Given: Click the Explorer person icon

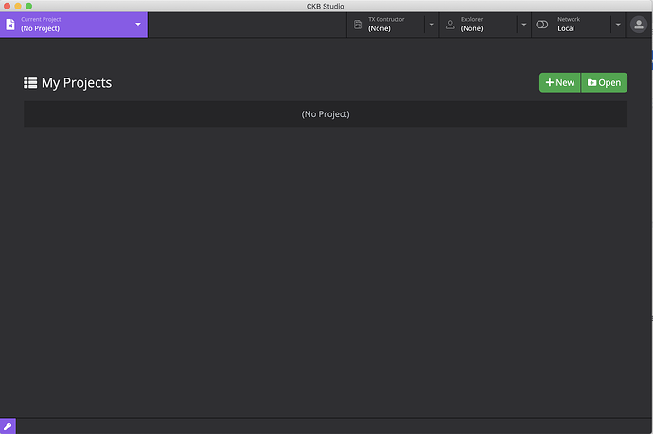Looking at the screenshot, I should coord(450,25).
